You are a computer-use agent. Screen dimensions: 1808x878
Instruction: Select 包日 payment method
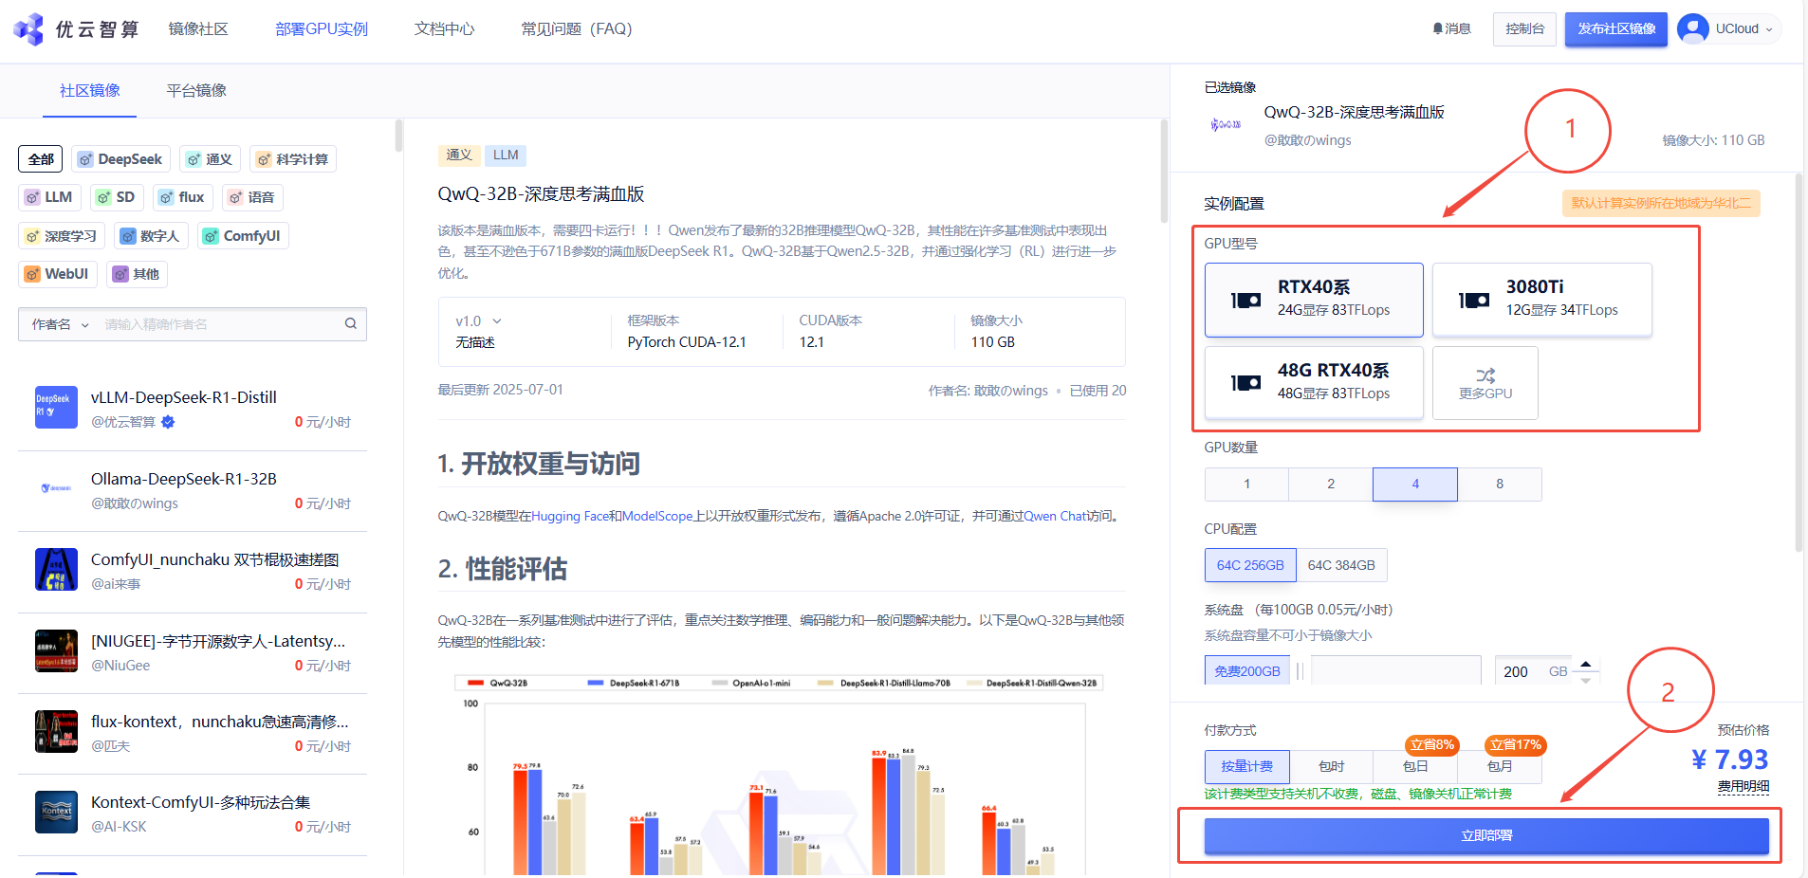[x=1415, y=766]
